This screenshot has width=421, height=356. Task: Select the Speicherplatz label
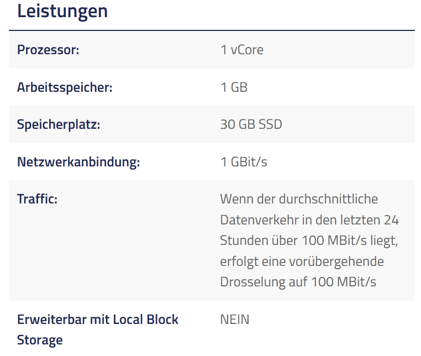point(59,124)
